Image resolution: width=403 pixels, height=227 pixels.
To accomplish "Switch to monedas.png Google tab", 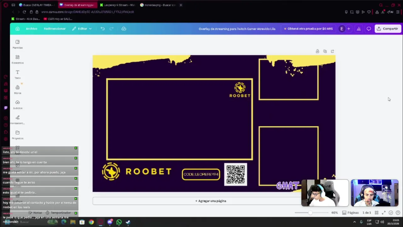I will 158,5.
